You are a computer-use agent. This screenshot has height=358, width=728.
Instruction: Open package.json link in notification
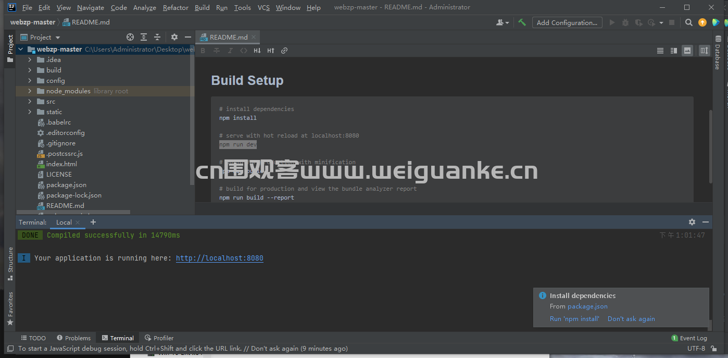point(587,306)
